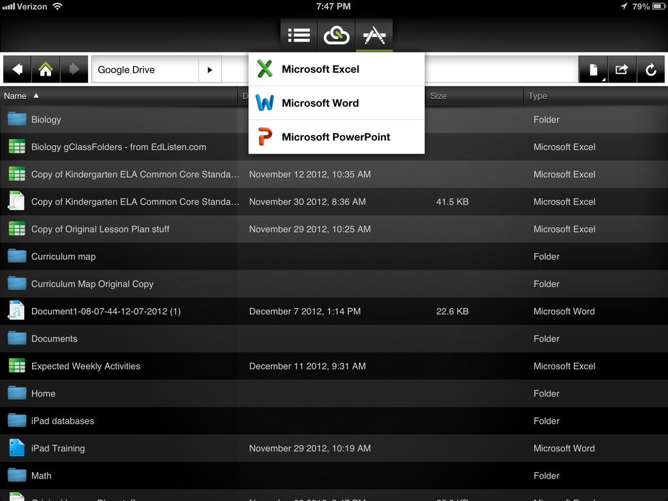Refresh the file list
This screenshot has width=668, height=501.
click(650, 70)
